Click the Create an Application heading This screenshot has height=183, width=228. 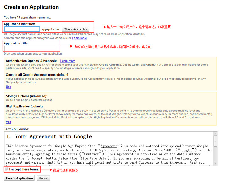31,7
